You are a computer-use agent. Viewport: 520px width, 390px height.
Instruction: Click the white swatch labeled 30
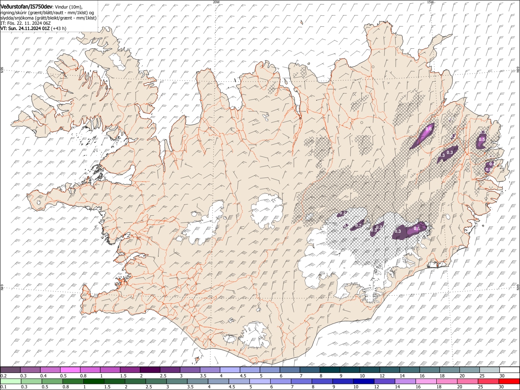pos(509,370)
